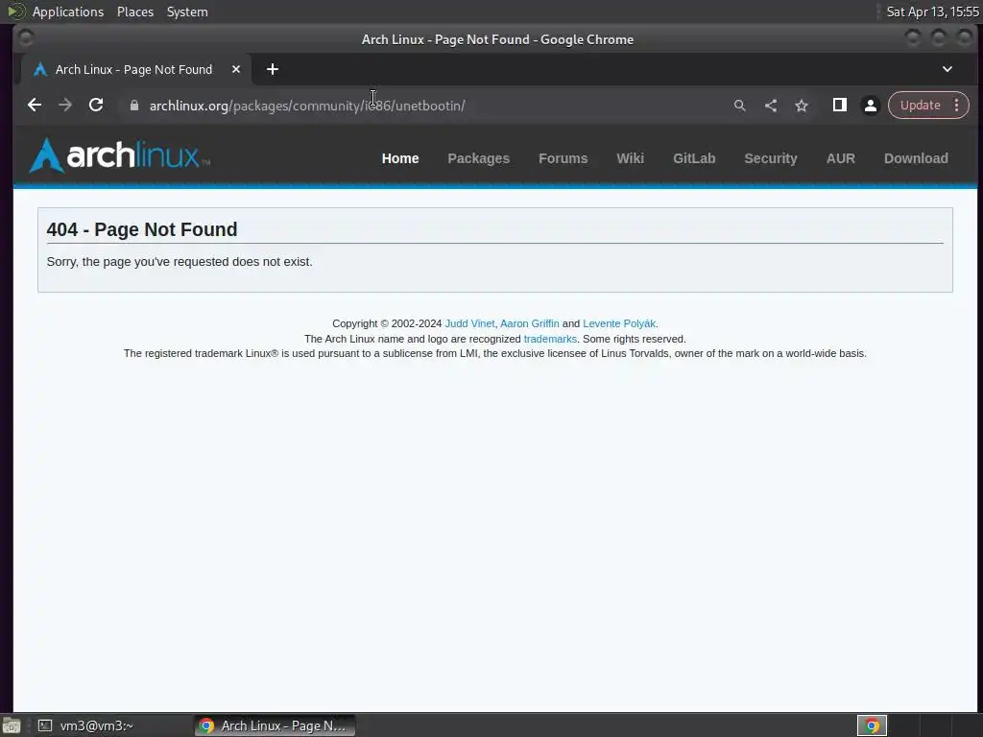View site info via the lock icon
The width and height of the screenshot is (983, 737).
(133, 106)
